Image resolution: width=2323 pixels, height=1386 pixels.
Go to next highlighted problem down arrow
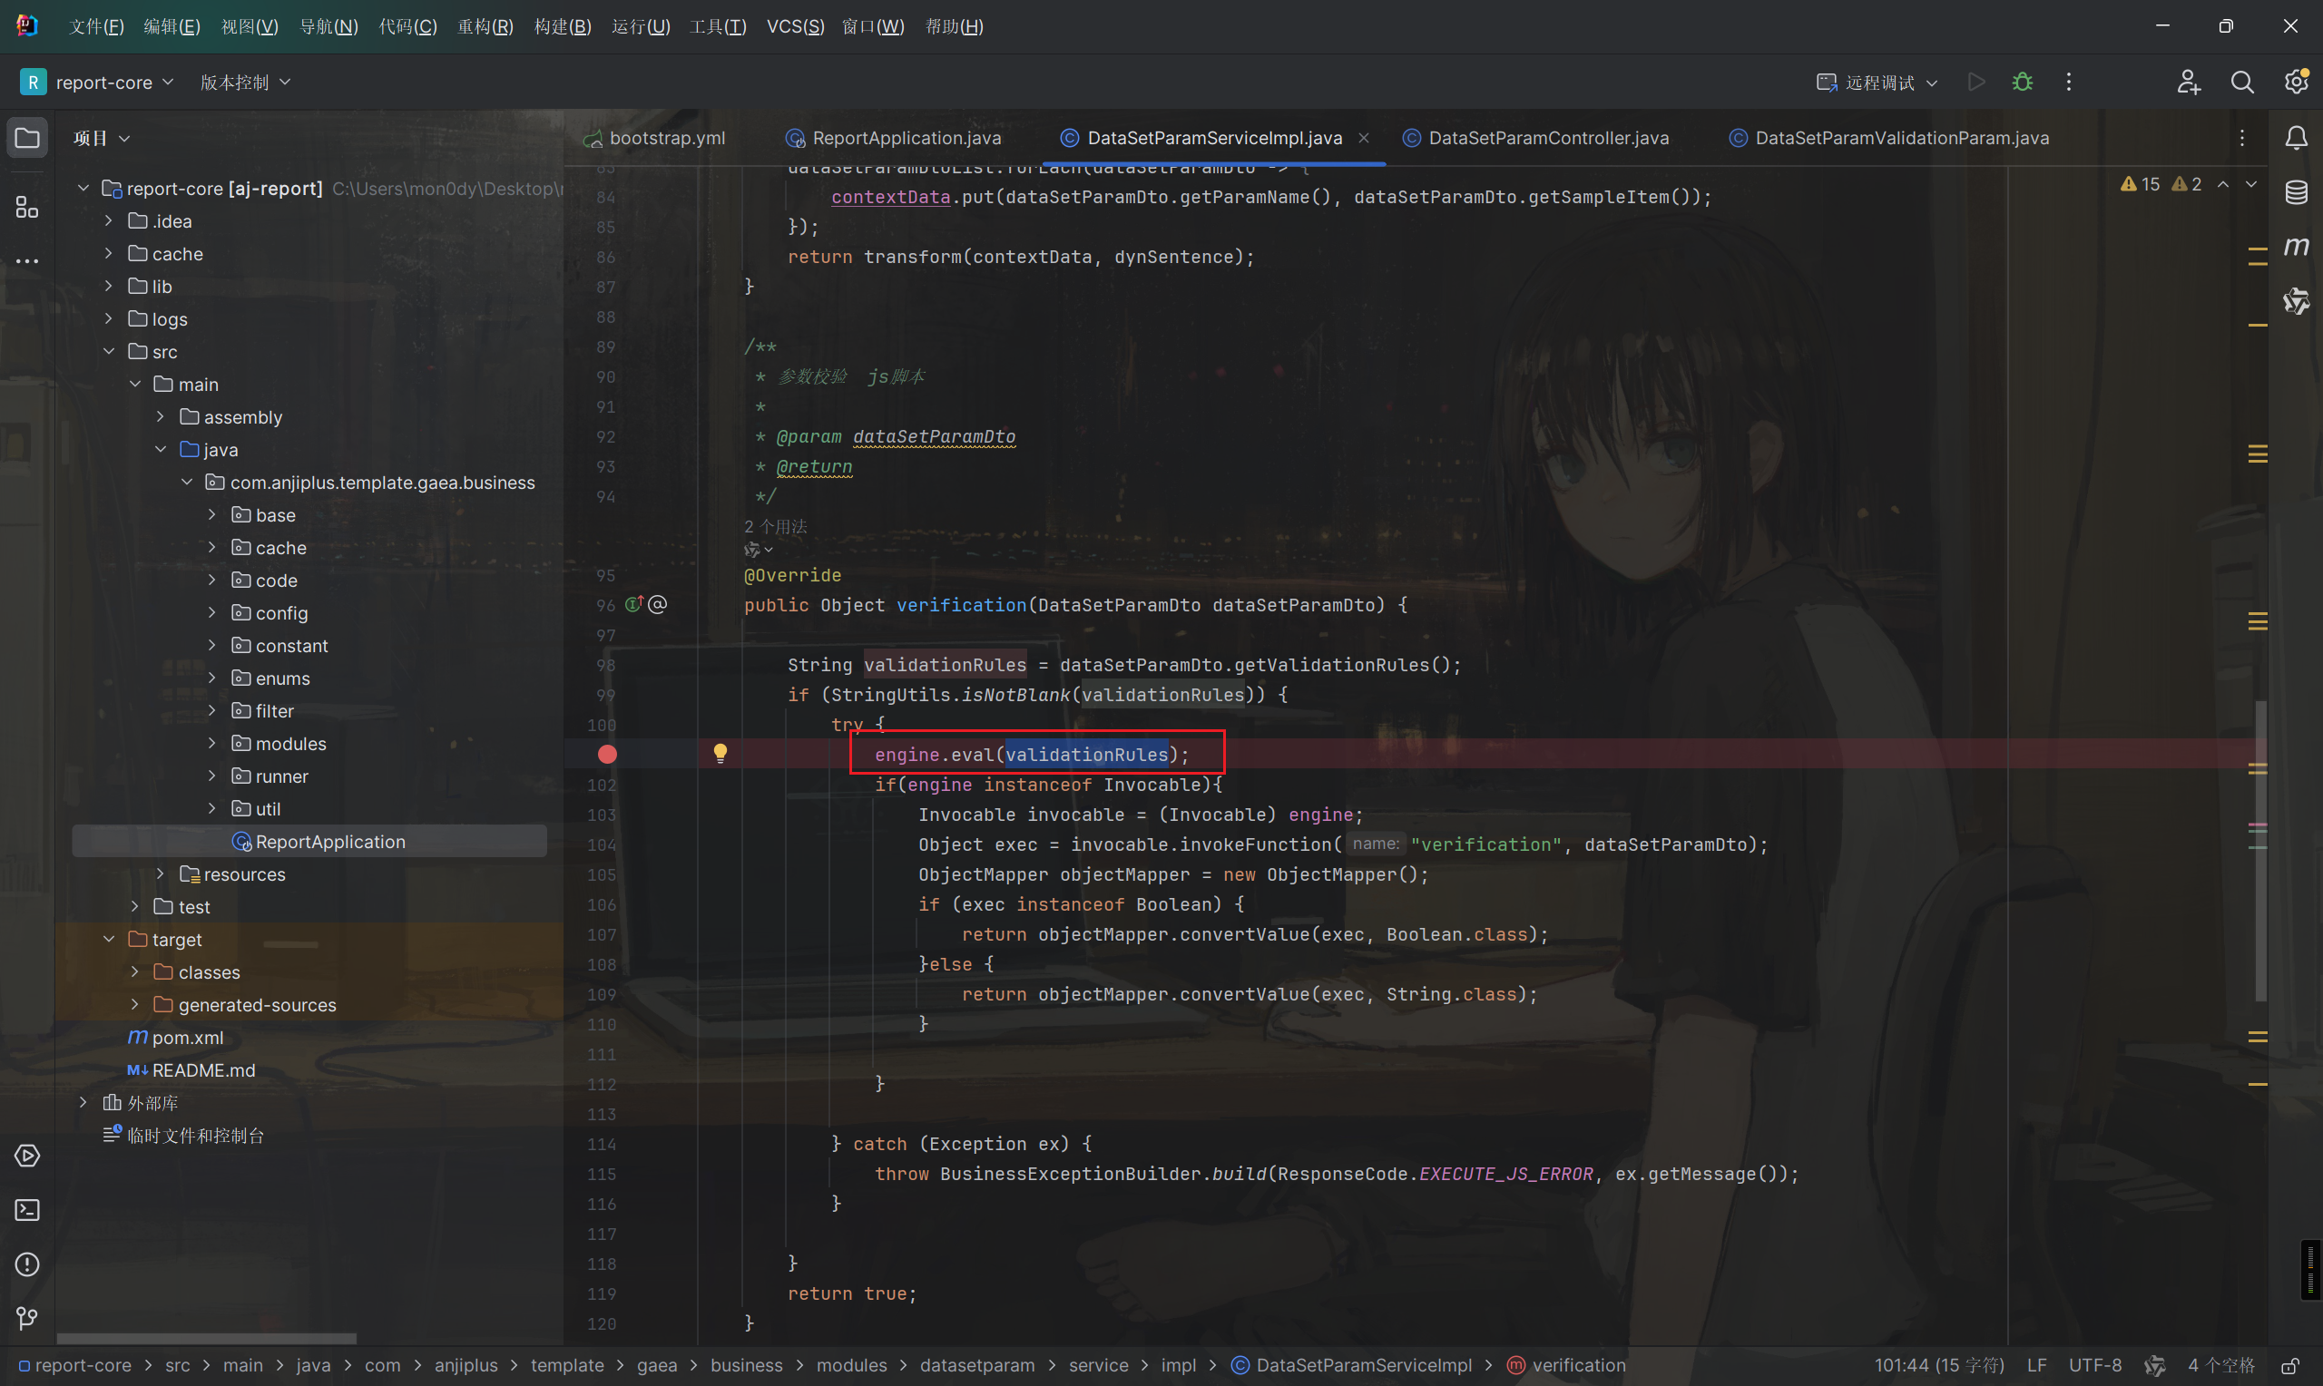[2252, 184]
